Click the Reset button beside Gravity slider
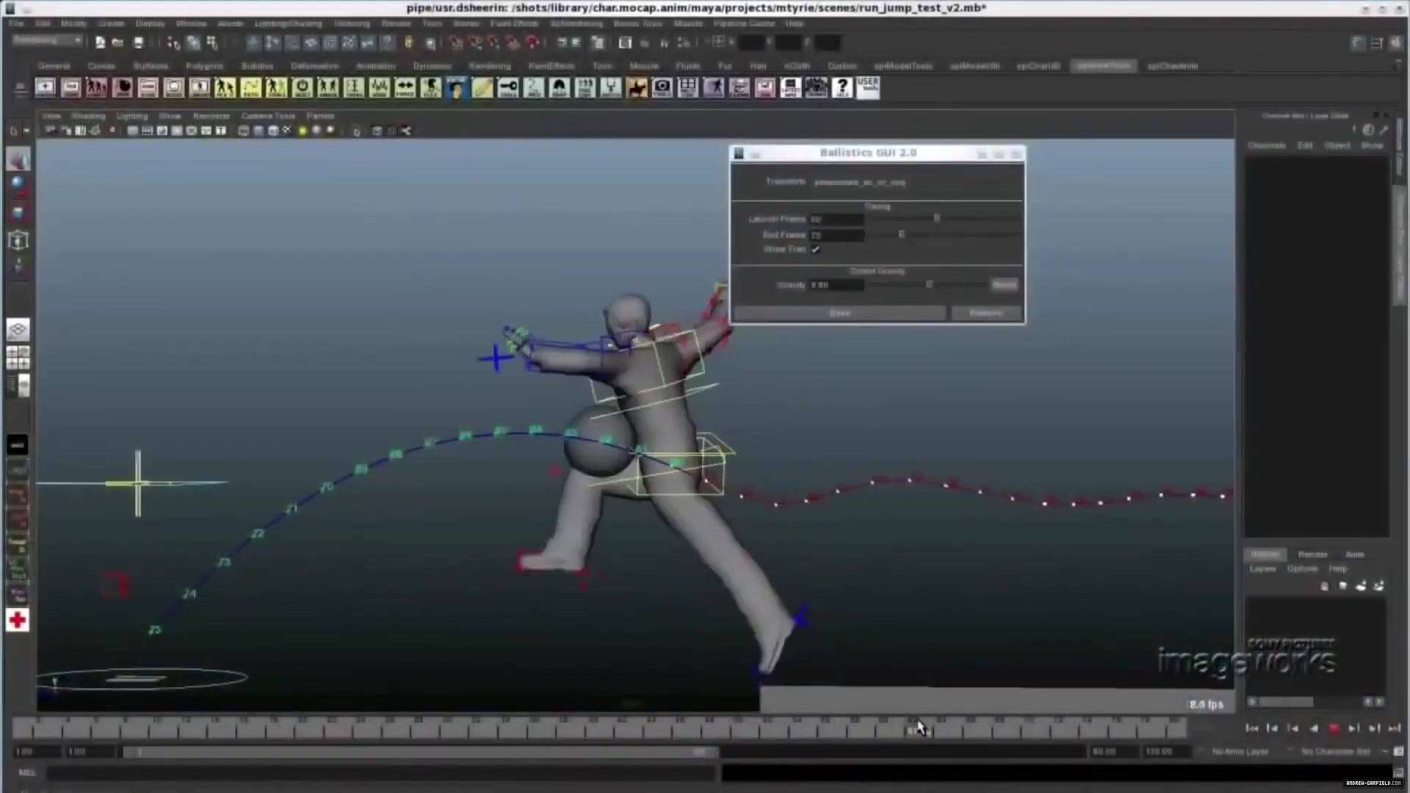 tap(1004, 285)
